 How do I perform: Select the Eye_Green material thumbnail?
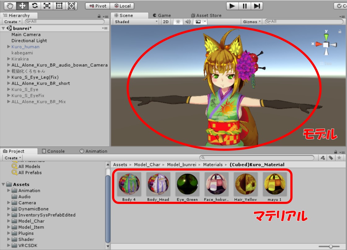[187, 184]
